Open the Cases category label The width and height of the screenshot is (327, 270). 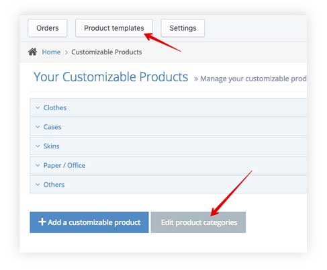point(52,127)
